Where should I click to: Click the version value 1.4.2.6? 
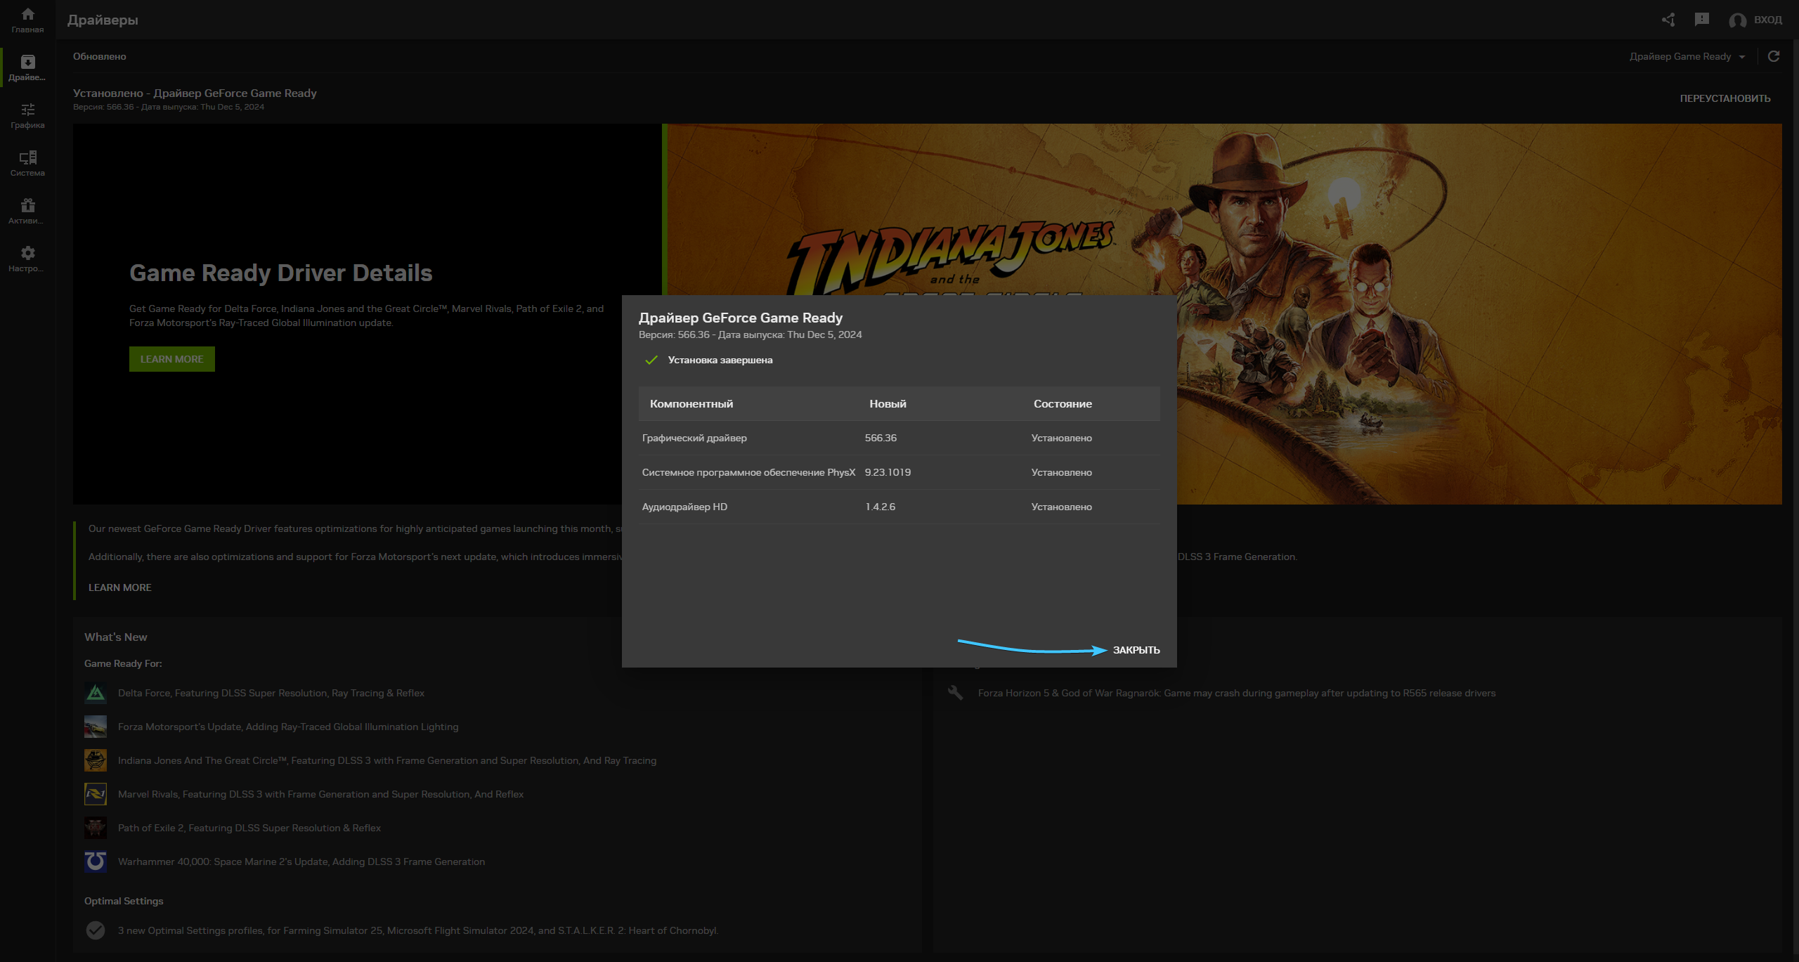pos(880,507)
